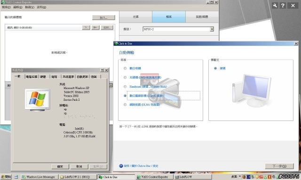Select the Disc drive (DVD) source radio button

[x=125, y=77]
